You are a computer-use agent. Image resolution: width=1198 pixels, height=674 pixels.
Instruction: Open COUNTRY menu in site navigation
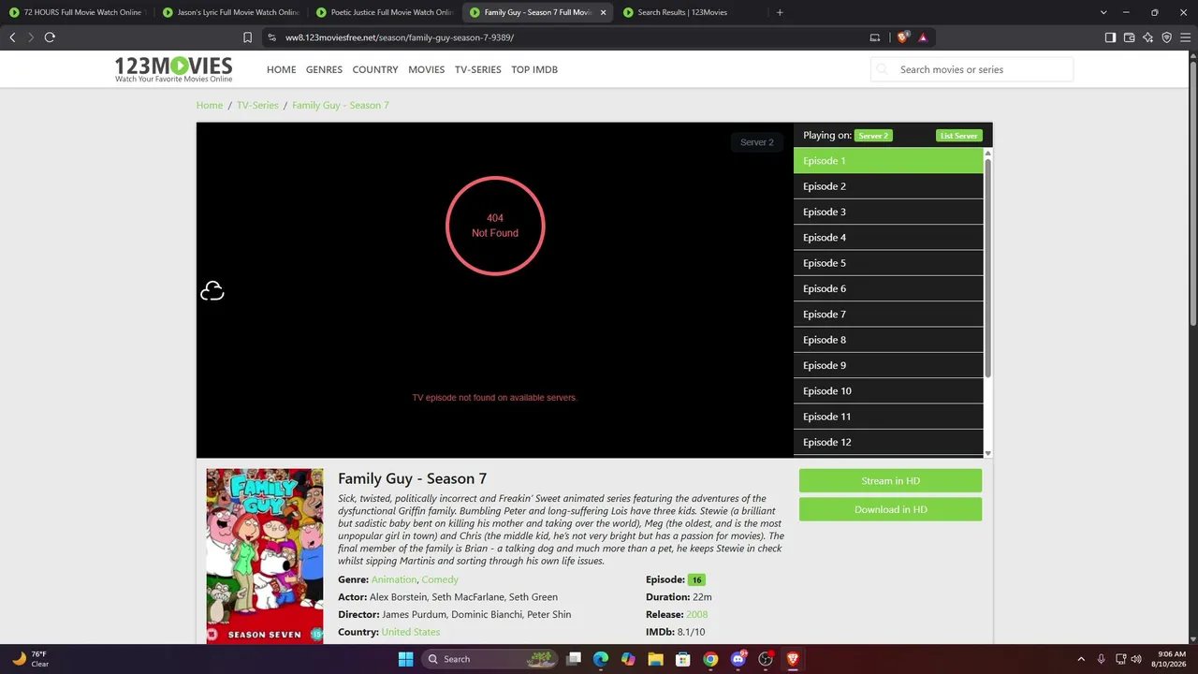(x=375, y=69)
